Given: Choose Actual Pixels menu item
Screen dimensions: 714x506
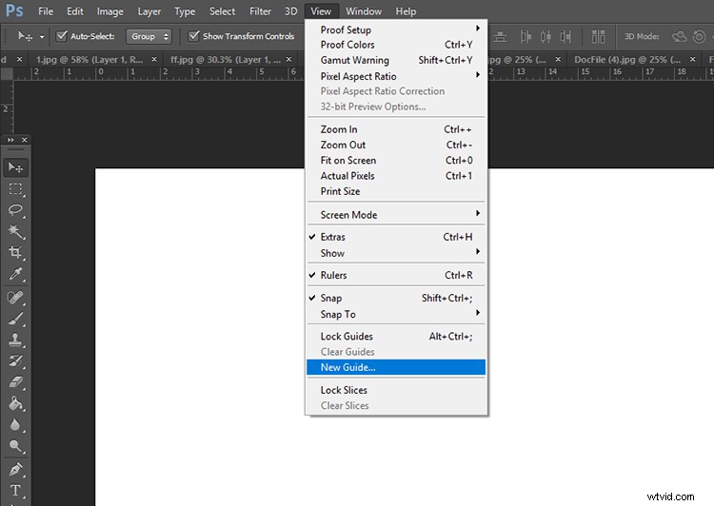Looking at the screenshot, I should (x=396, y=176).
